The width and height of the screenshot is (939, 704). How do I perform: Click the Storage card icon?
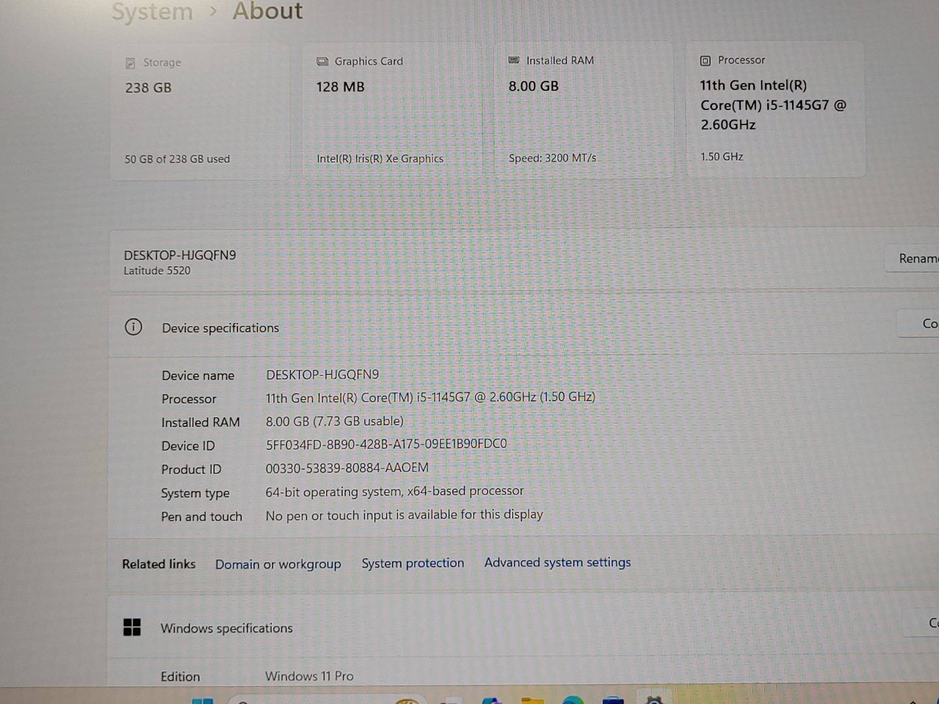point(132,62)
